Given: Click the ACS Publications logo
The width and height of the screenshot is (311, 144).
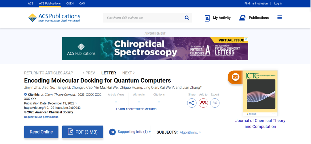Looking at the screenshot, I should tap(54, 18).
